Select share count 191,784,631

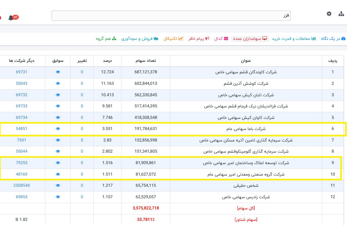pos(146,128)
